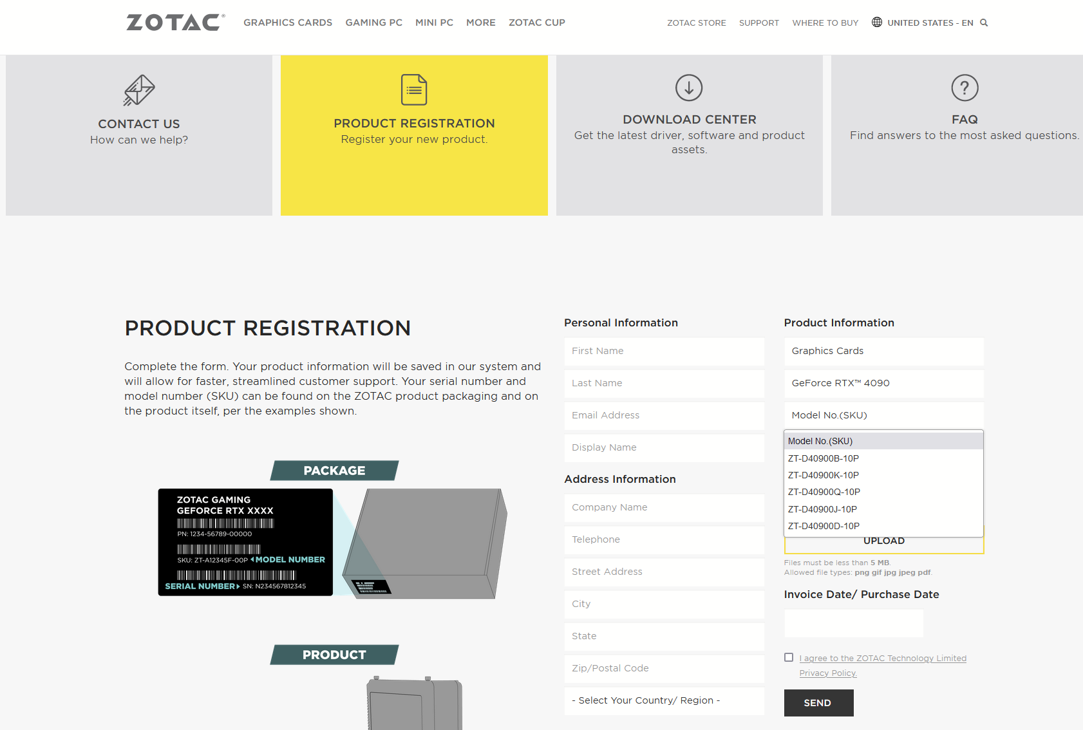
Task: Open the Contact Us tab heading
Action: (139, 124)
